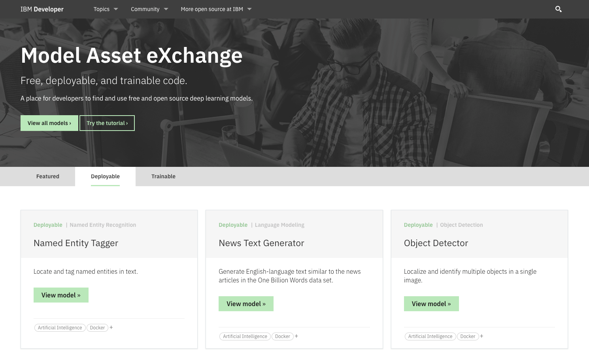View model for Object Detector
The image size is (589, 355).
[x=431, y=304]
